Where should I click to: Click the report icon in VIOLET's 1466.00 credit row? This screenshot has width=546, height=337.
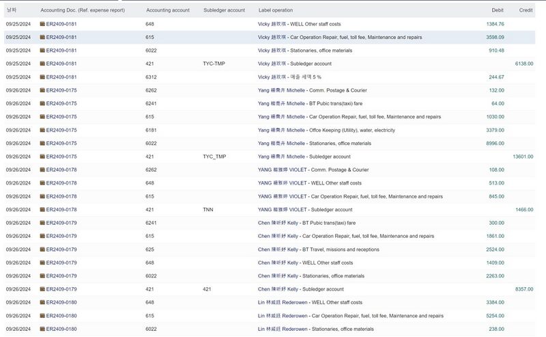(x=42, y=210)
